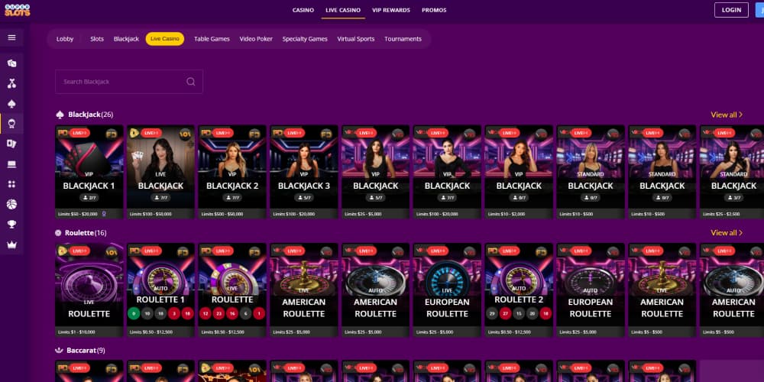Click the seats badge 2/7 on Blackjack 1
764x382 pixels.
(89, 198)
